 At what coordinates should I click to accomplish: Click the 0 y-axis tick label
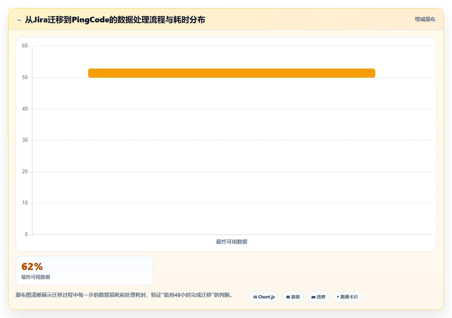coord(26,235)
